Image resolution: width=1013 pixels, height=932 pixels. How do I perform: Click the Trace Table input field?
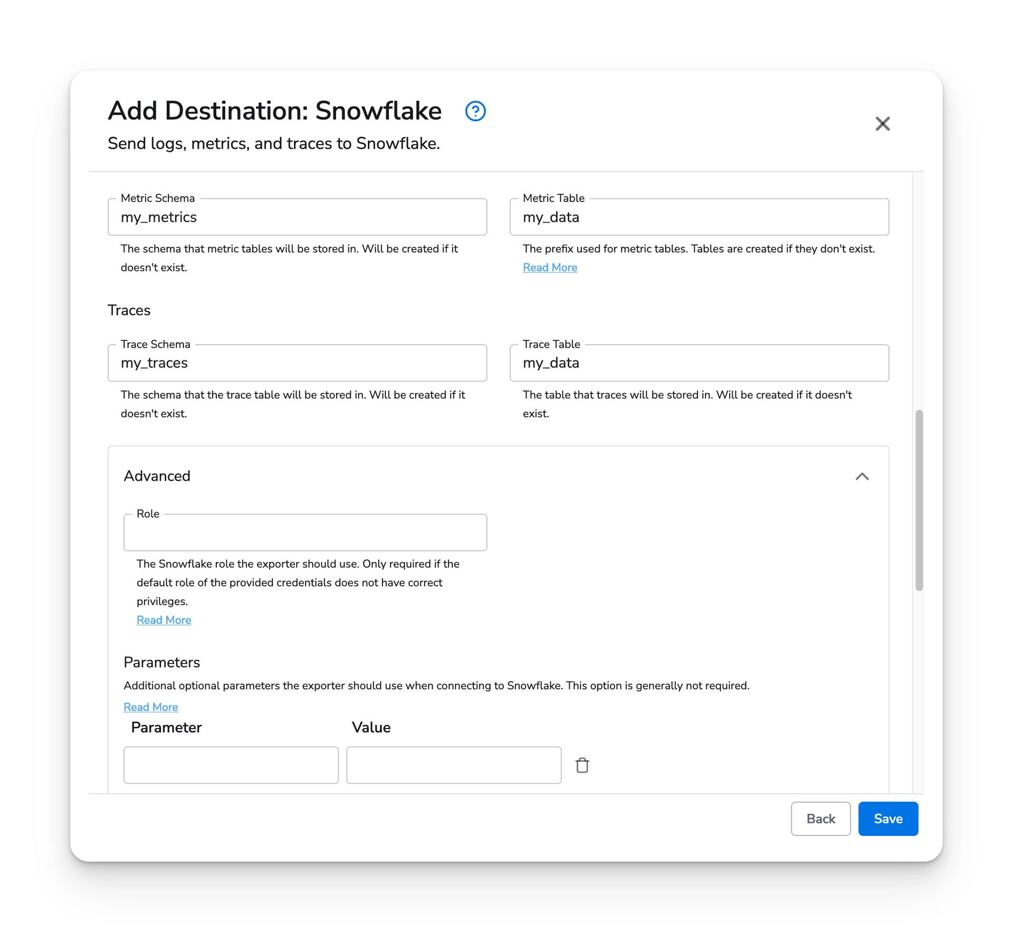click(699, 363)
